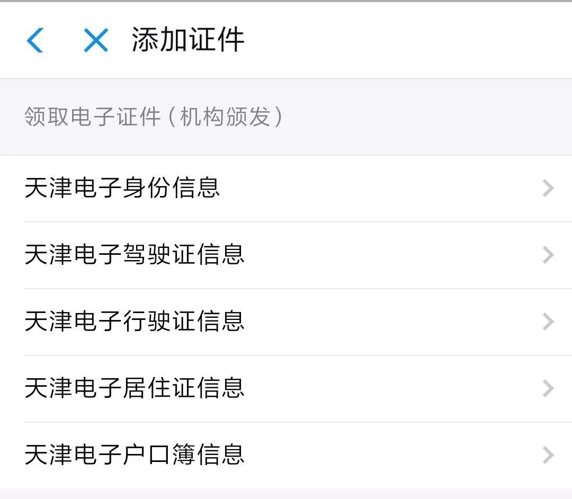Click the 领取电子证件（机构颁发）section header
The image size is (572, 499).
coord(154,117)
